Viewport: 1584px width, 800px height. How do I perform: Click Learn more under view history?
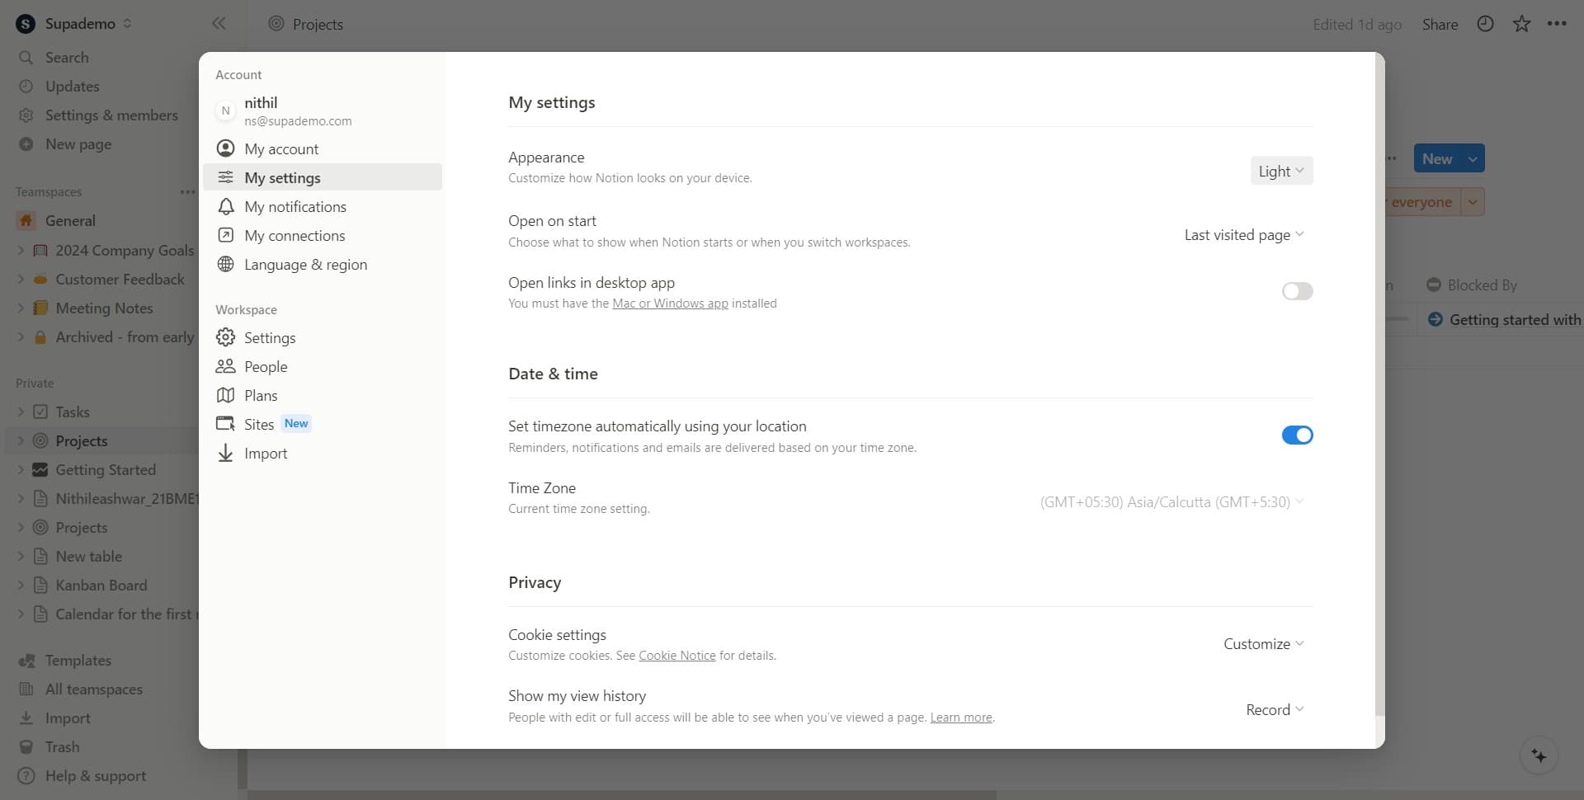[959, 717]
